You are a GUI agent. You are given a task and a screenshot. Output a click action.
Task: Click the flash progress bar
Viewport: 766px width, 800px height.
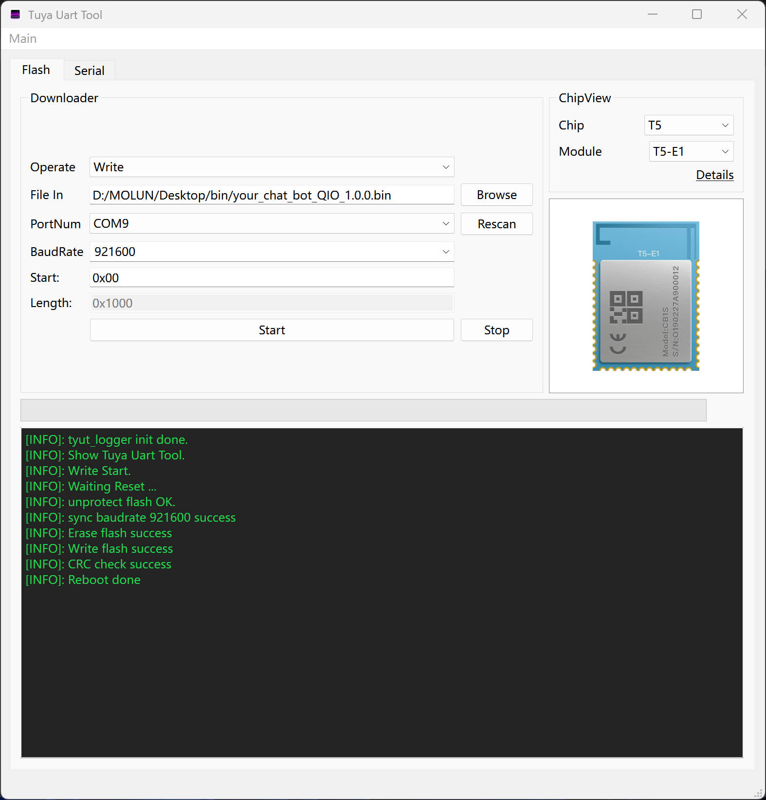(363, 410)
